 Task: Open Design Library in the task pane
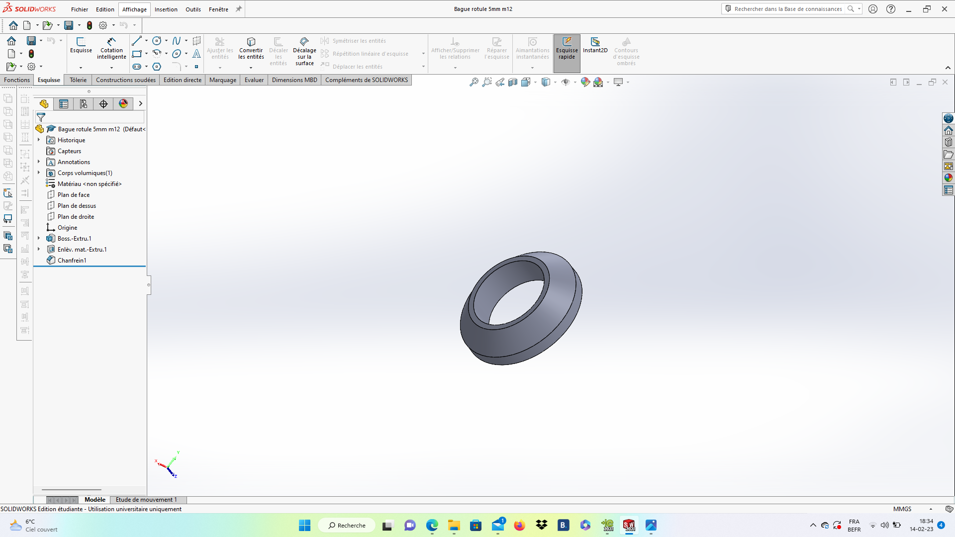(949, 142)
